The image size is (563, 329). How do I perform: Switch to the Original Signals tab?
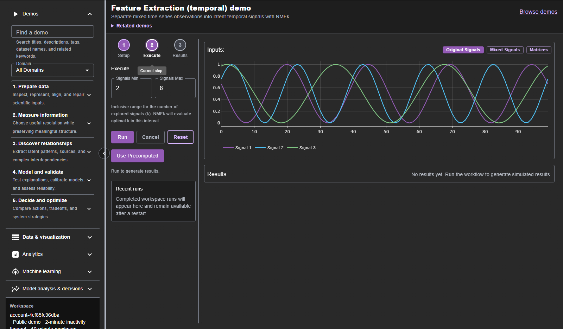(x=463, y=50)
